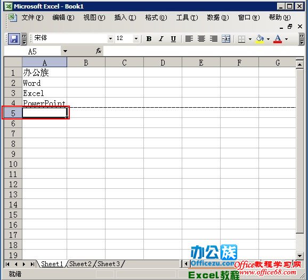Click the Save floppy disk icon
Image resolution: width=308 pixels, height=280 pixels.
14,39
